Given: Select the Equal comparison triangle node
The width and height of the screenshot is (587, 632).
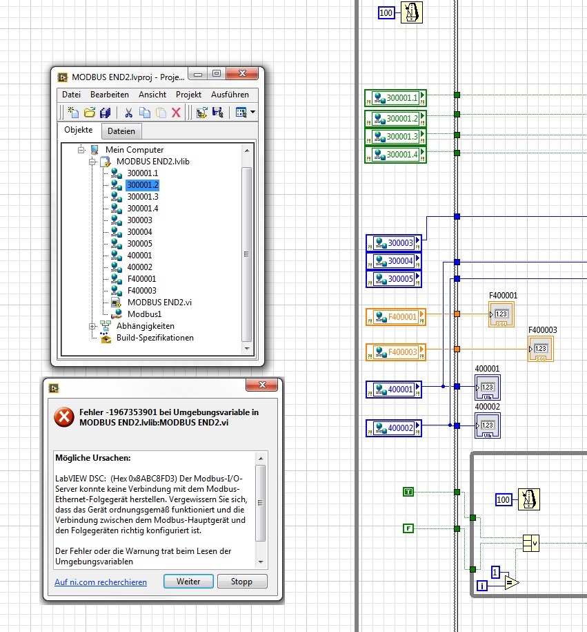Looking at the screenshot, I should pos(510,584).
